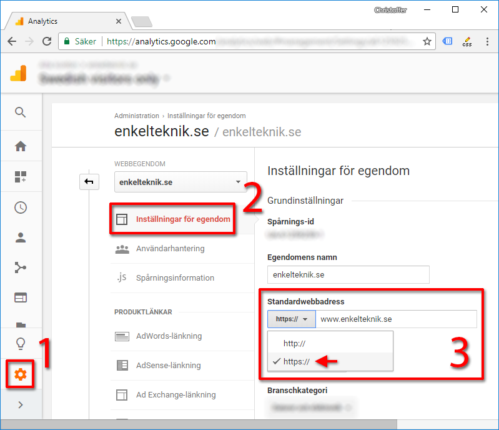Open Inställningar för egendom menu item
Image resolution: width=499 pixels, height=430 pixels.
pyautogui.click(x=182, y=219)
